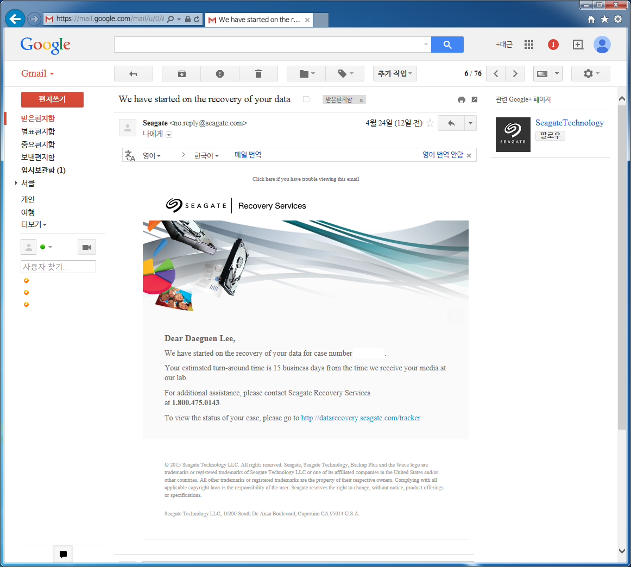
Task: Open the account profile avatar
Action: coord(602,45)
